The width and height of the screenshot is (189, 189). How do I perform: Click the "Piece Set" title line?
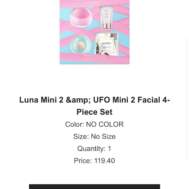click(94, 112)
